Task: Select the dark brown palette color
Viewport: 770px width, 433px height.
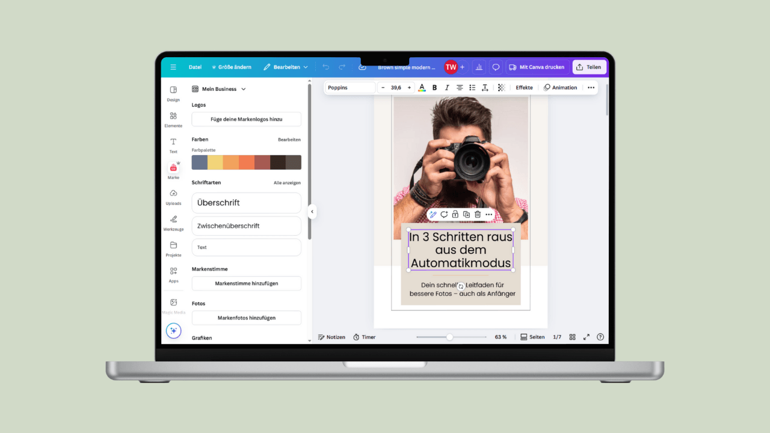Action: tap(278, 162)
